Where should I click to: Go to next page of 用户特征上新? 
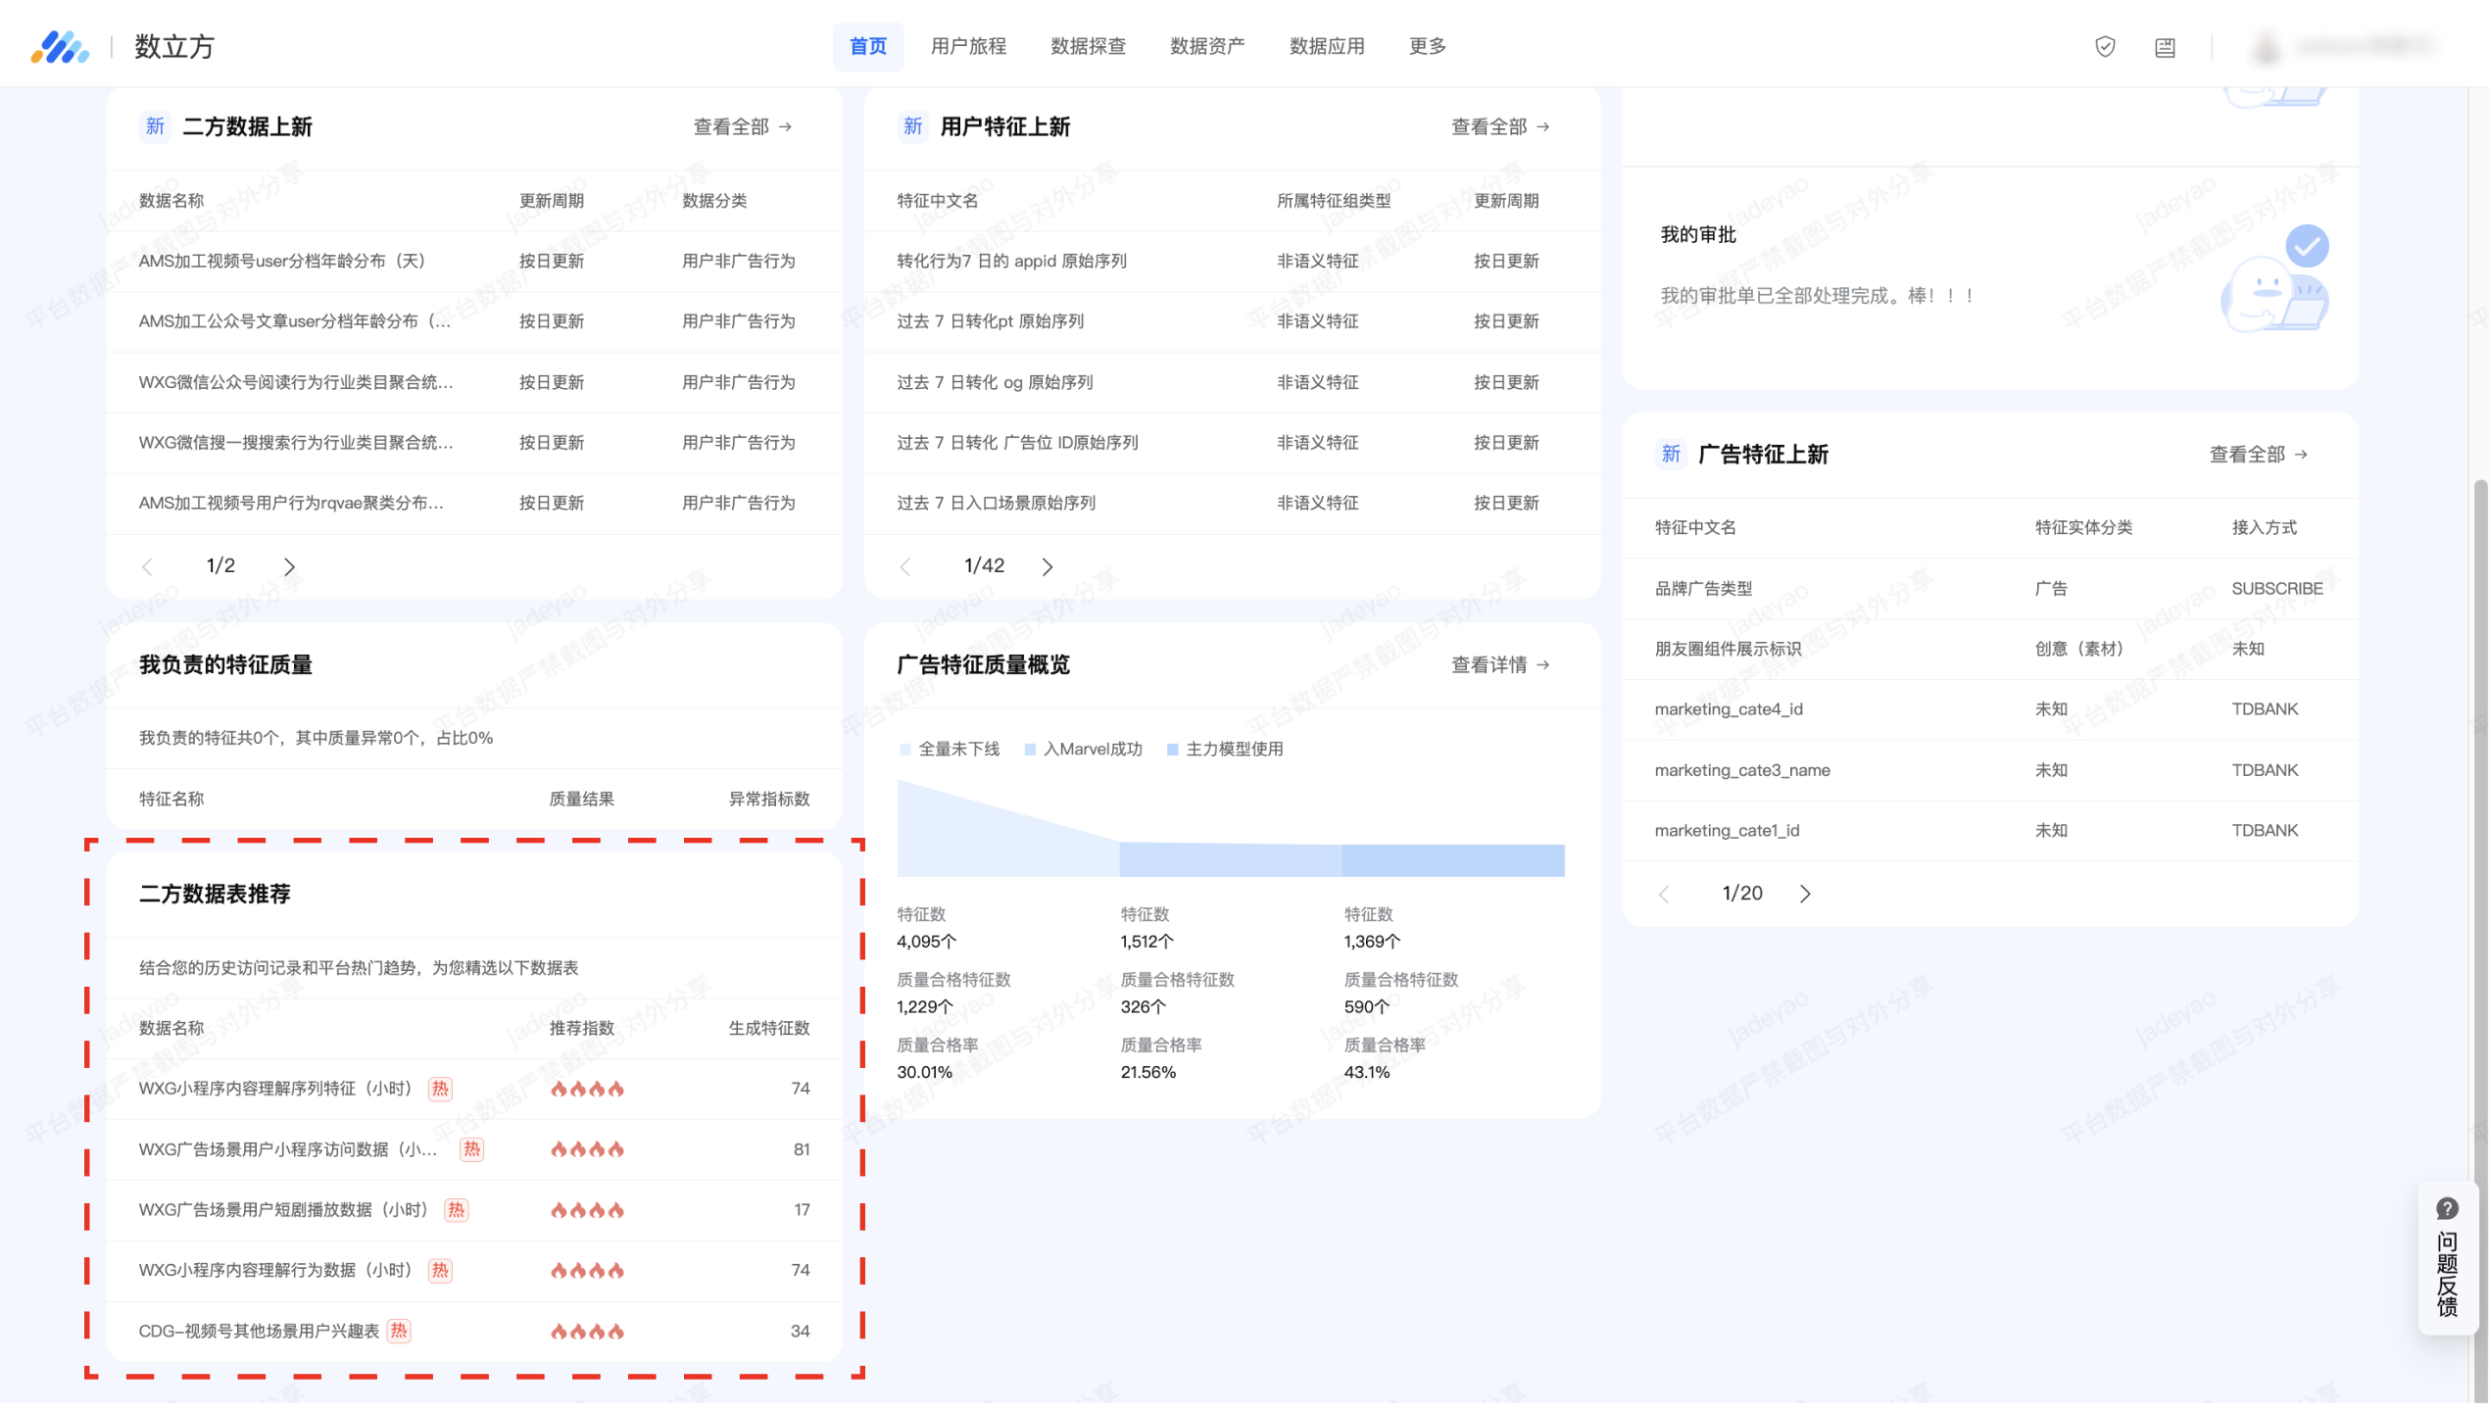coord(1048,566)
